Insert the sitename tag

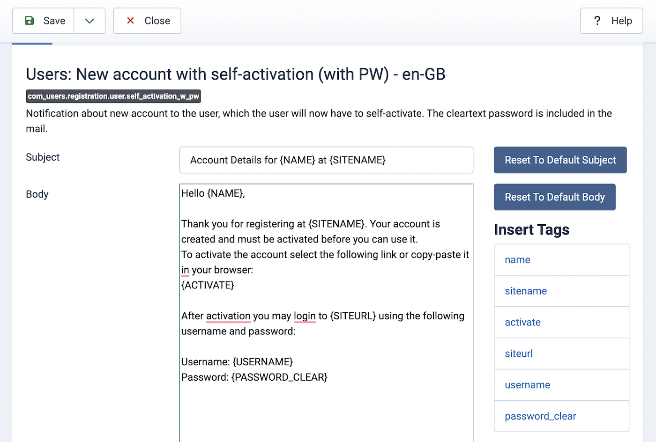click(526, 291)
